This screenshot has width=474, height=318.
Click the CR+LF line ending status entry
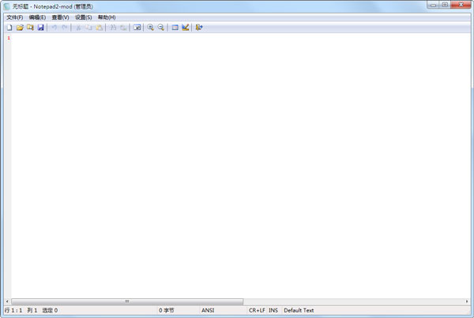pyautogui.click(x=257, y=310)
